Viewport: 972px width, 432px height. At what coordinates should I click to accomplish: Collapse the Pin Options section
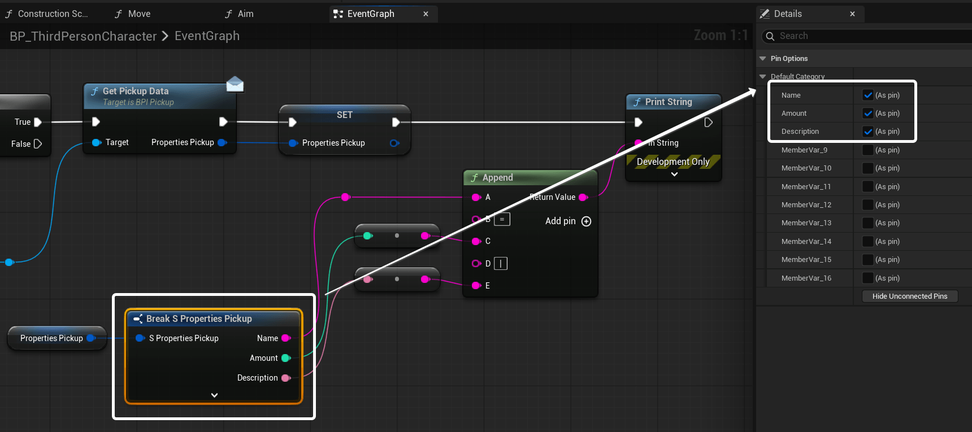coord(763,59)
